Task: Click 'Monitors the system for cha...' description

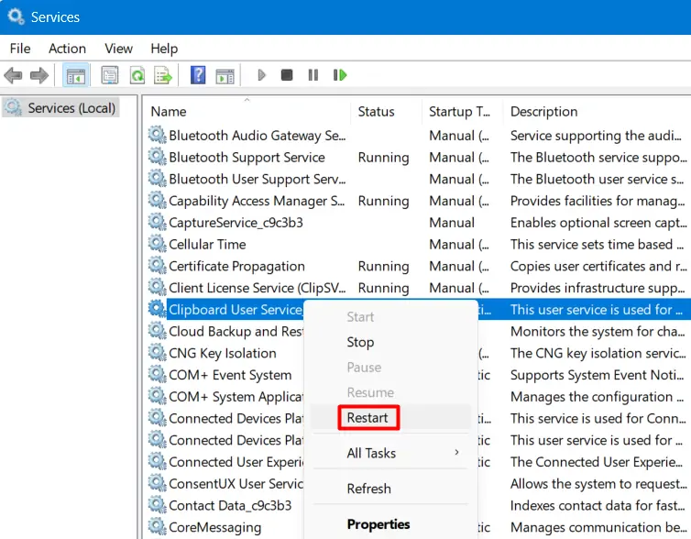Action: click(598, 332)
